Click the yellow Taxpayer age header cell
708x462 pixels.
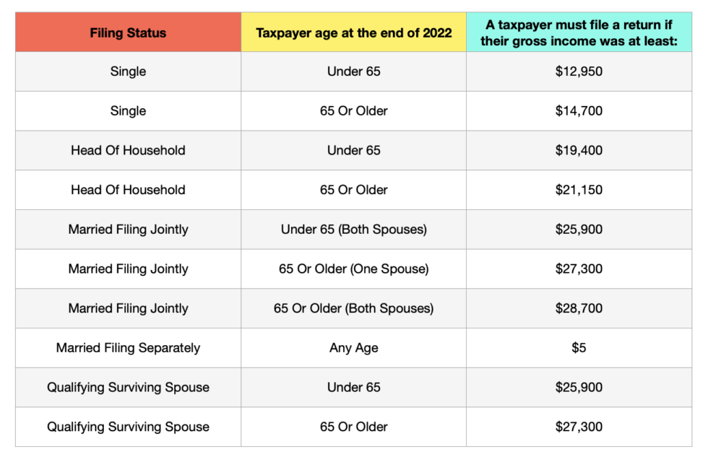point(354,32)
